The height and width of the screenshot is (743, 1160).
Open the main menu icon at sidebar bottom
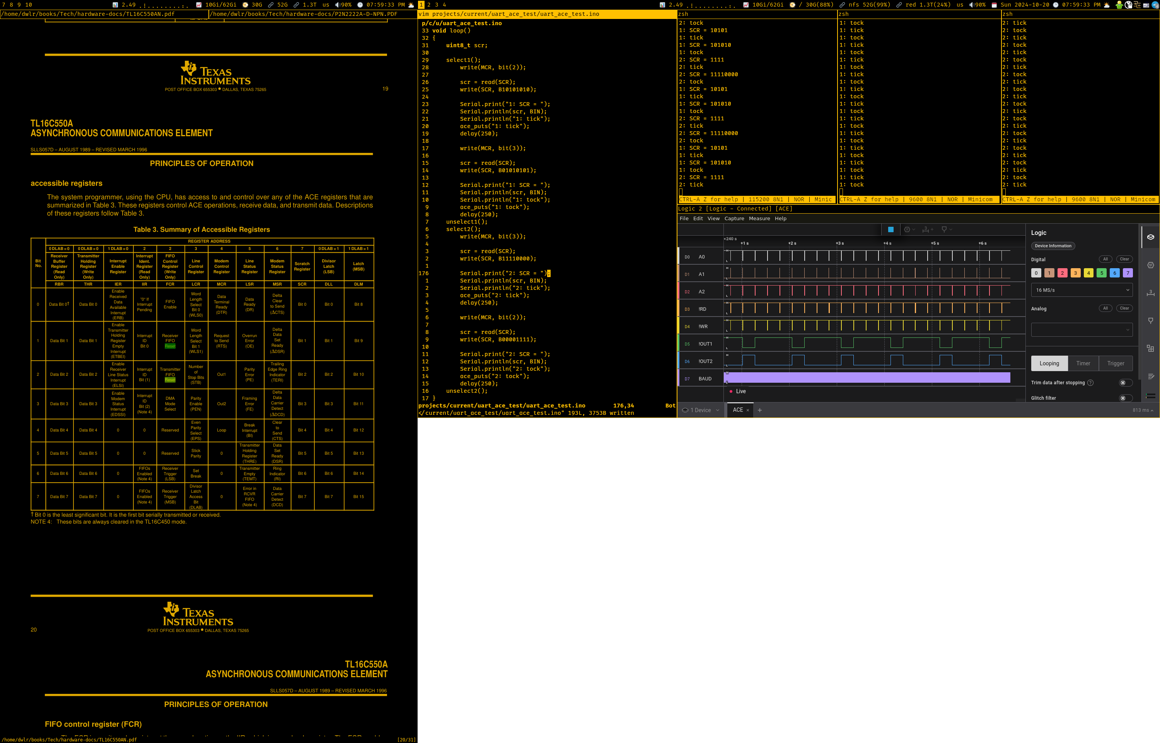pos(1150,396)
